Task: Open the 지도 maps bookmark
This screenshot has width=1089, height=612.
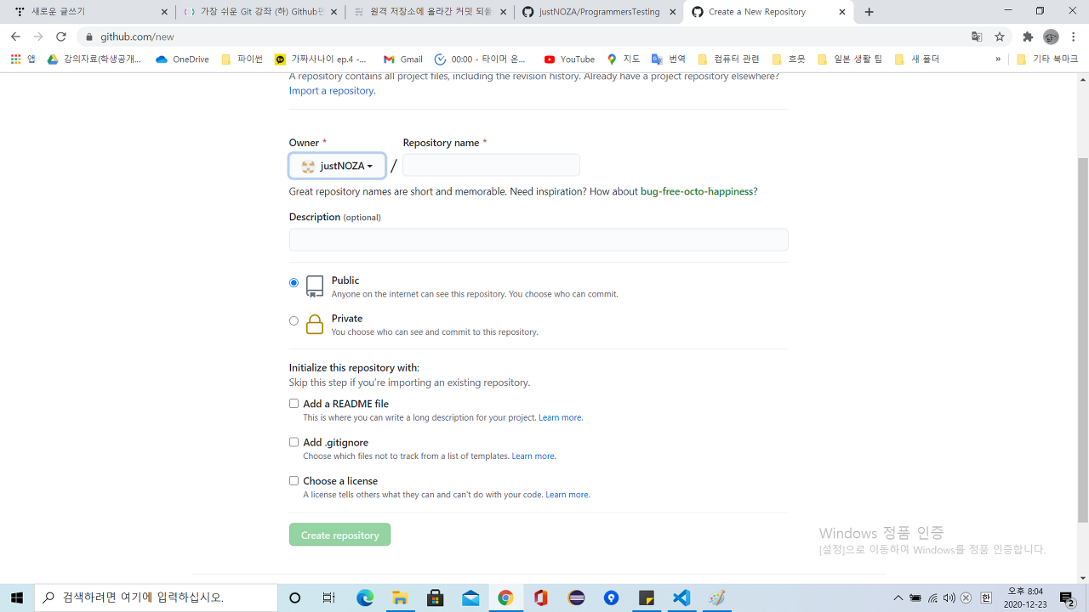Action: point(623,59)
